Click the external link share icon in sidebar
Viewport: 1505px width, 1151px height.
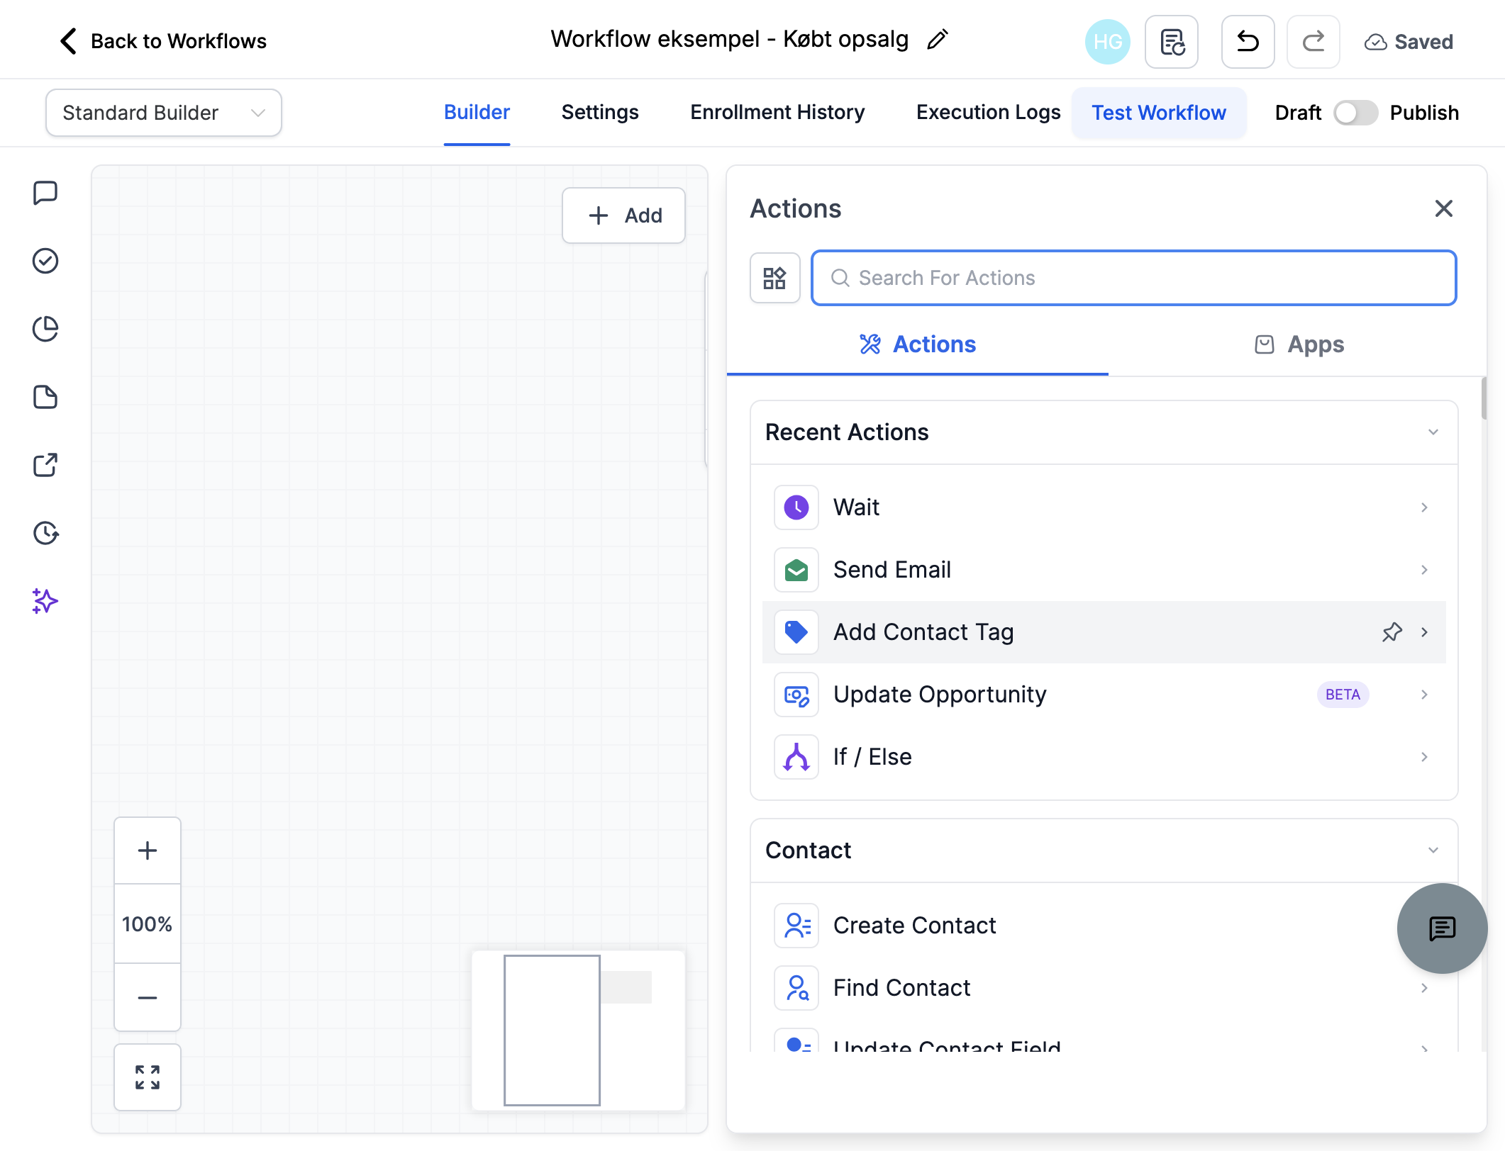tap(45, 465)
